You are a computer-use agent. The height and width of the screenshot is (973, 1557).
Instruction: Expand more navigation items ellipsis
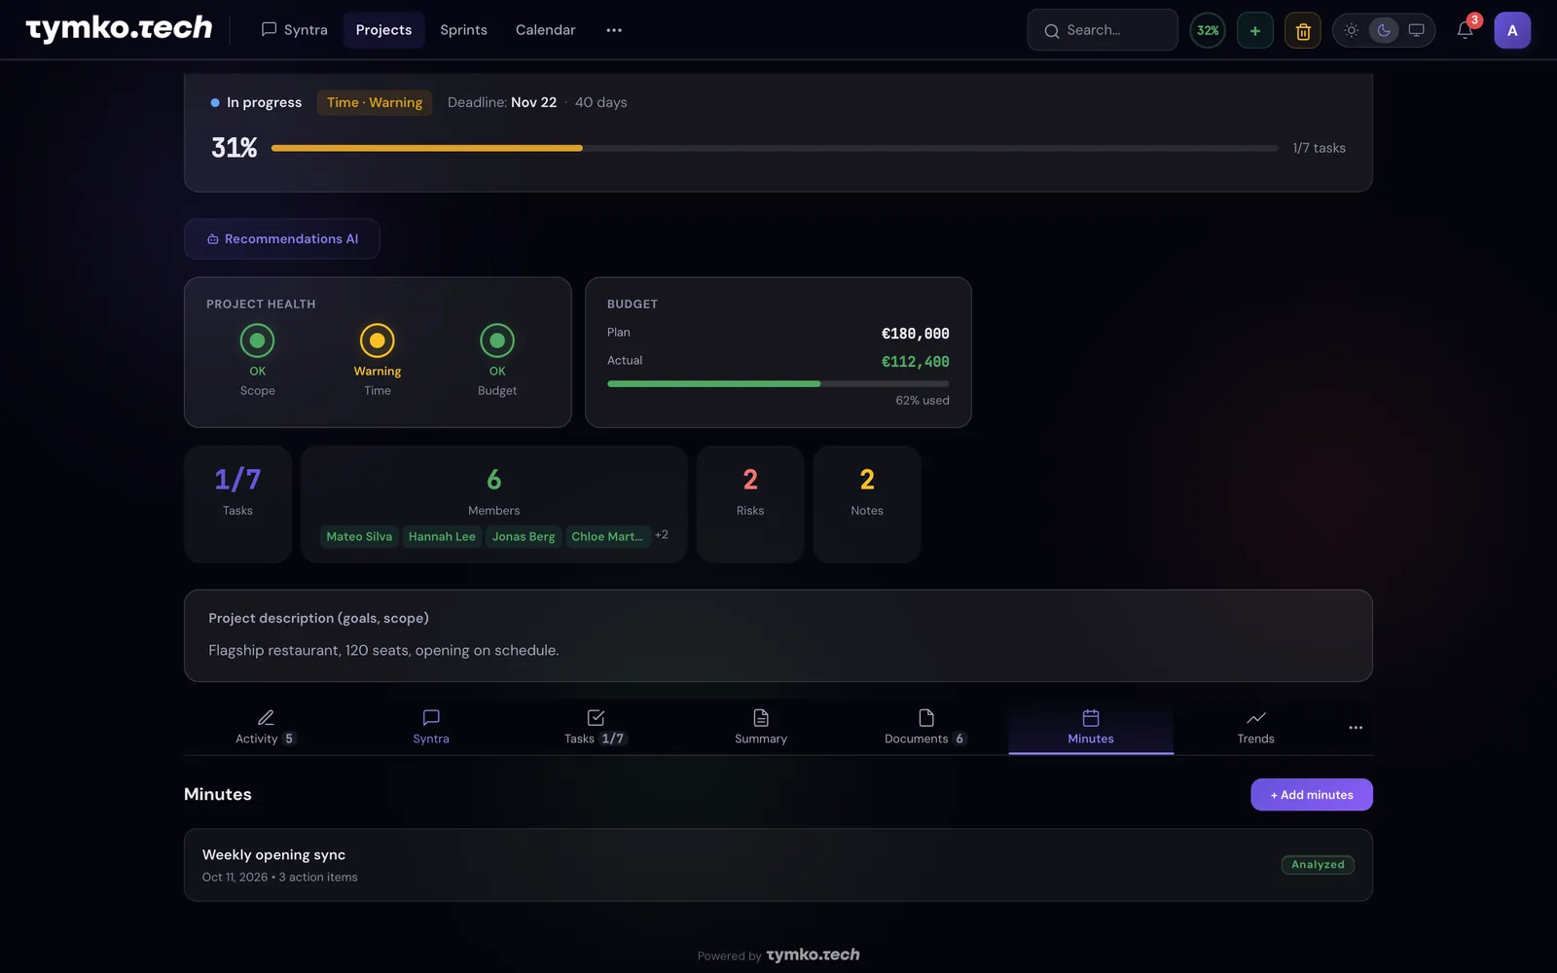coord(614,30)
